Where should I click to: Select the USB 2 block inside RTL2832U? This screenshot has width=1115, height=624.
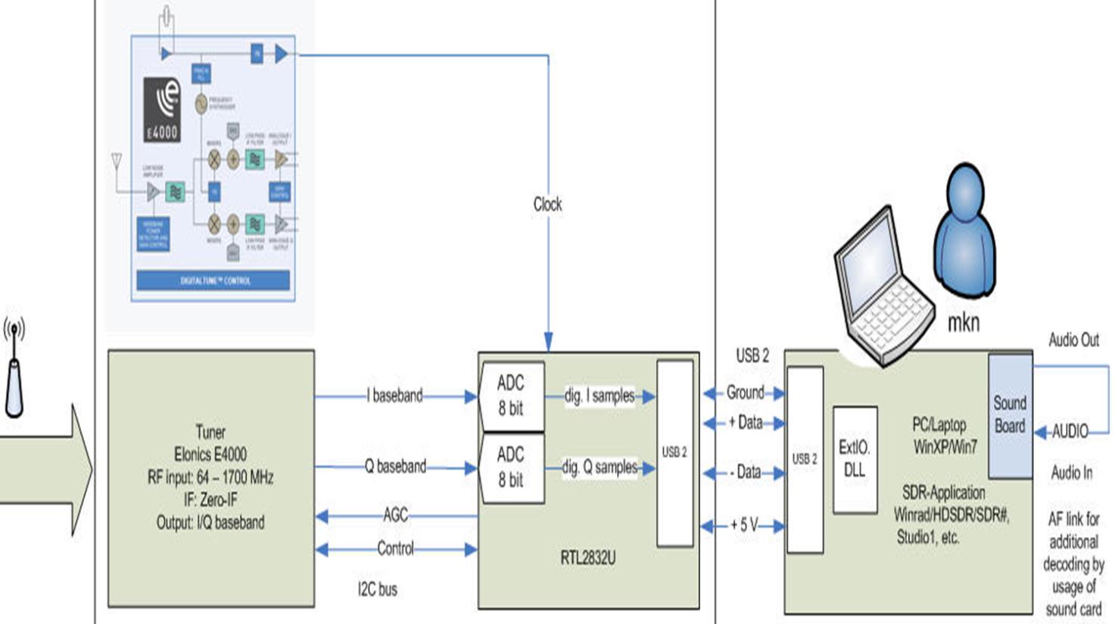tap(675, 453)
